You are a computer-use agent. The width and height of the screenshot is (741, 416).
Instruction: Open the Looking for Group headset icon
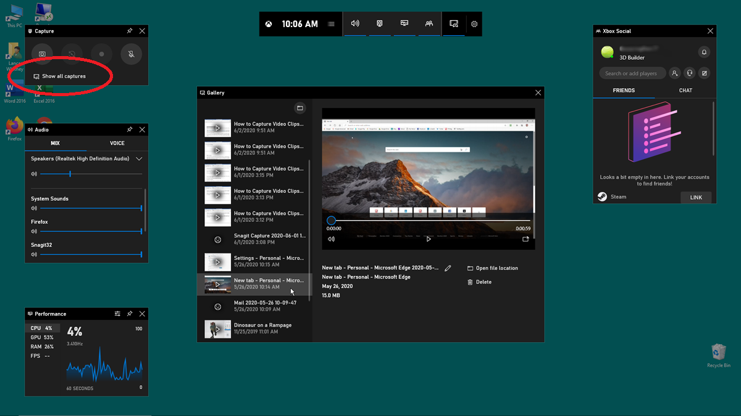(x=689, y=73)
